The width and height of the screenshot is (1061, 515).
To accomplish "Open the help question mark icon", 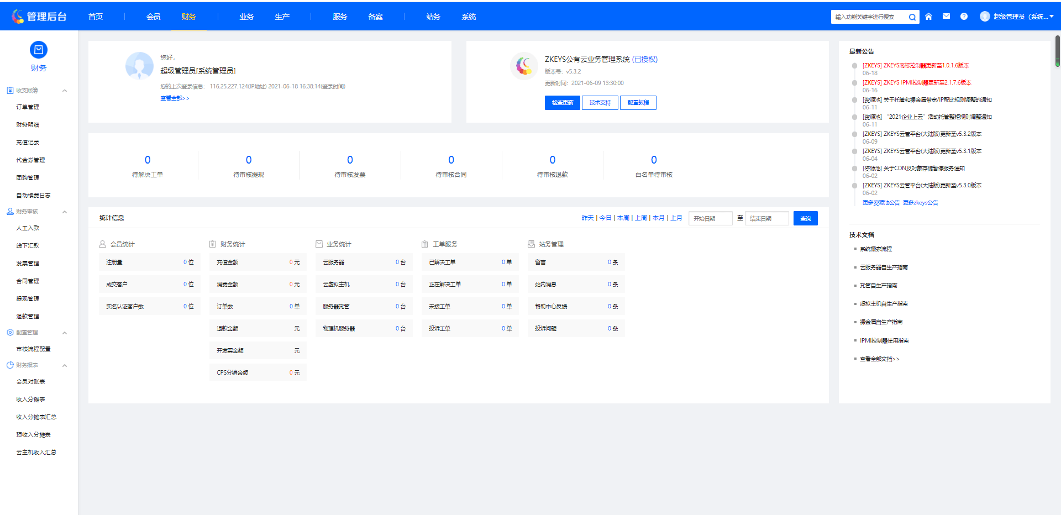I will pos(964,17).
